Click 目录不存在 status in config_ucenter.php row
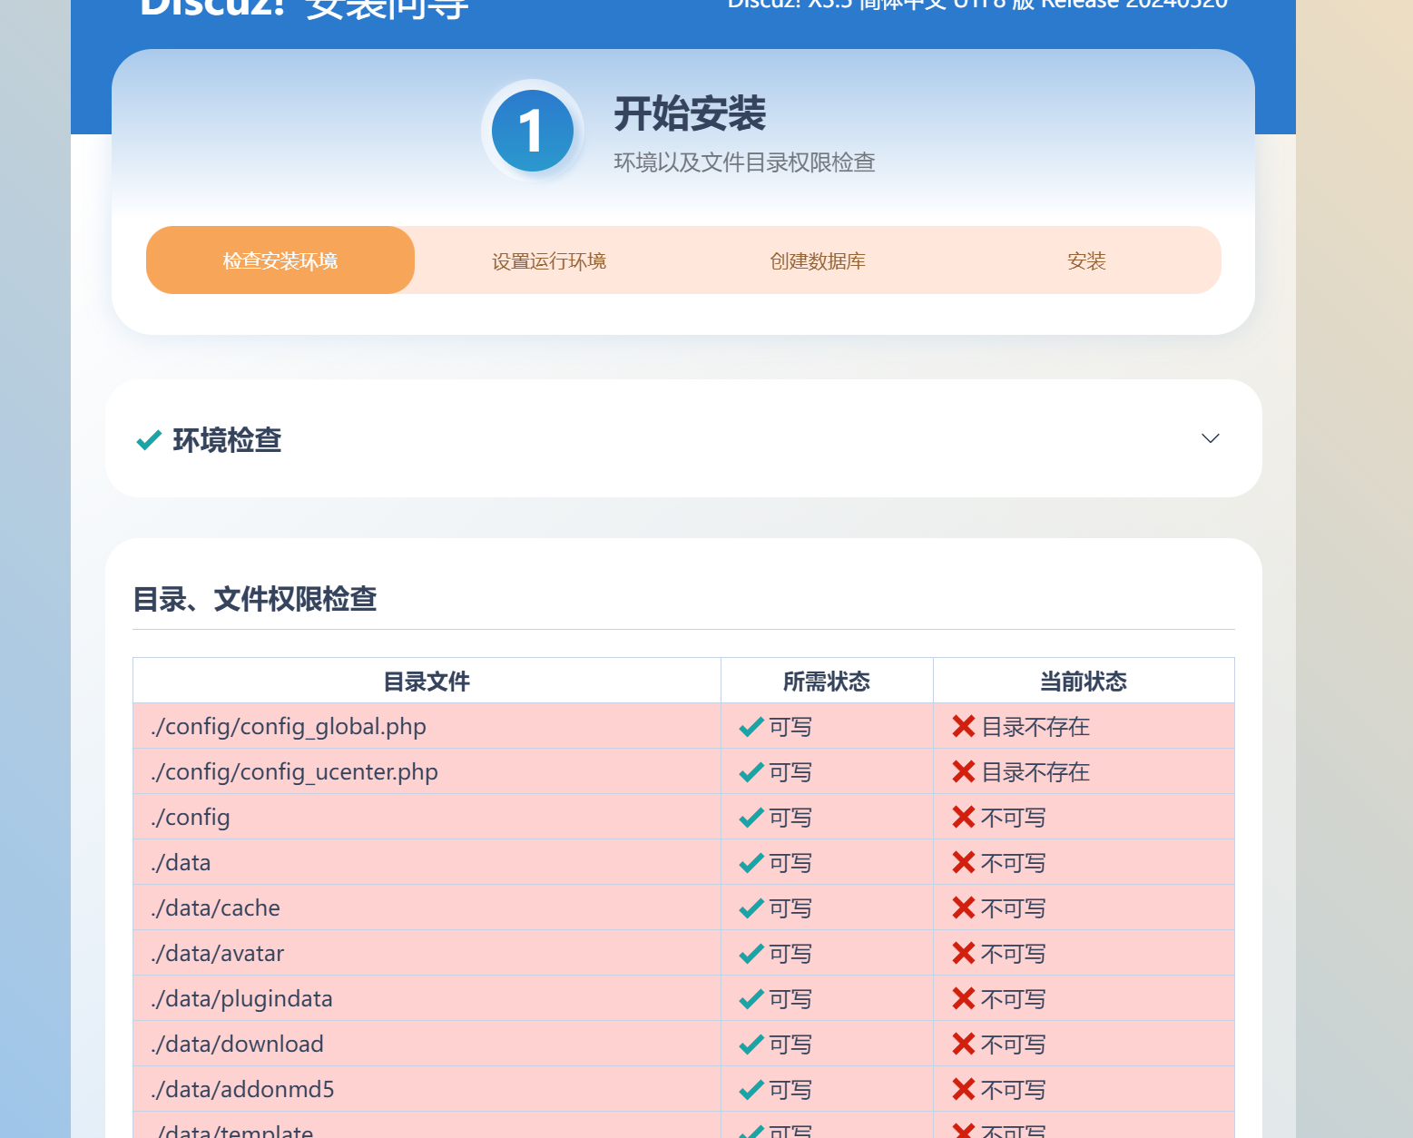Image resolution: width=1413 pixels, height=1138 pixels. pyautogui.click(x=1035, y=772)
